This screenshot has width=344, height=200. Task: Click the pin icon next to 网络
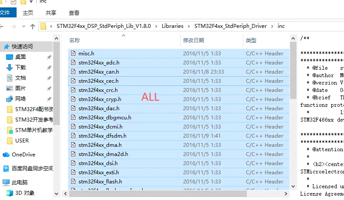point(49,99)
